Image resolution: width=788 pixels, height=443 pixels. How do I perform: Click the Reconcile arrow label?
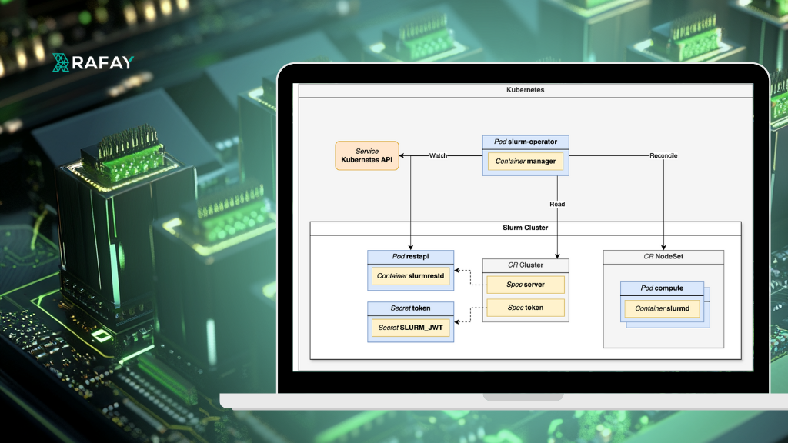663,156
